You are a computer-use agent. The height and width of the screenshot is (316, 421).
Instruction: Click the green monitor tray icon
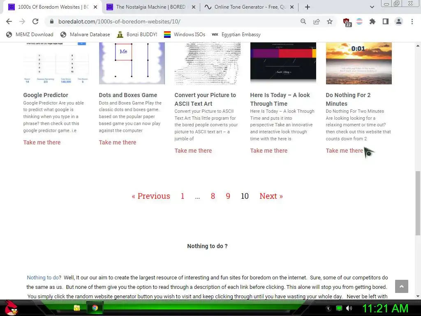339,308
